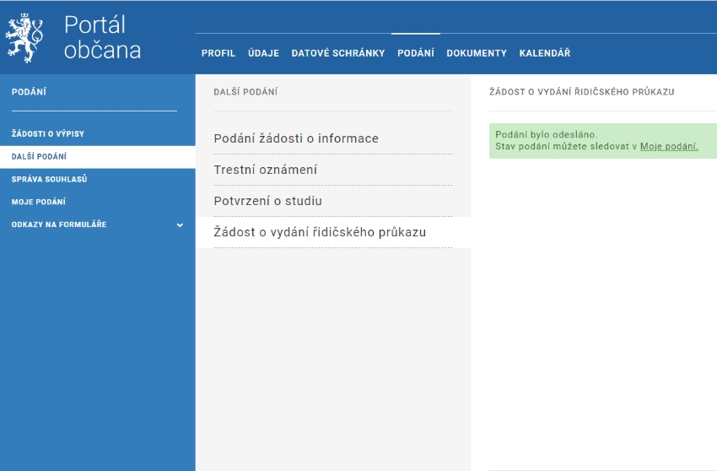This screenshot has height=471, width=717.
Task: Open SPRÁVA SOUHLASŮ in the sidebar
Action: coord(49,179)
